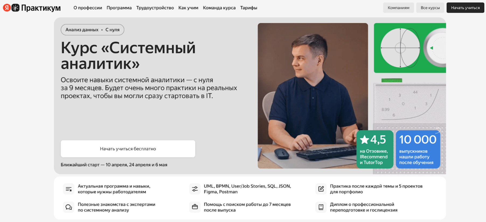This screenshot has height=222, width=486.
Task: Open the "О профессии" menu item
Action: coord(88,8)
